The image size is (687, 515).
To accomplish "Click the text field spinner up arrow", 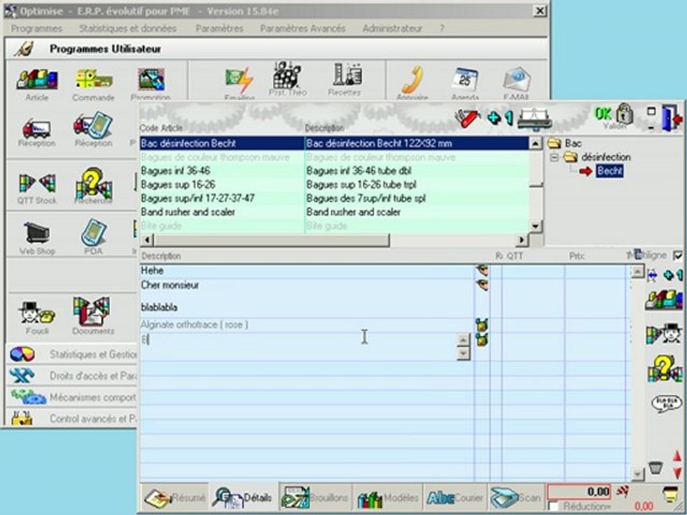I will click(x=463, y=340).
